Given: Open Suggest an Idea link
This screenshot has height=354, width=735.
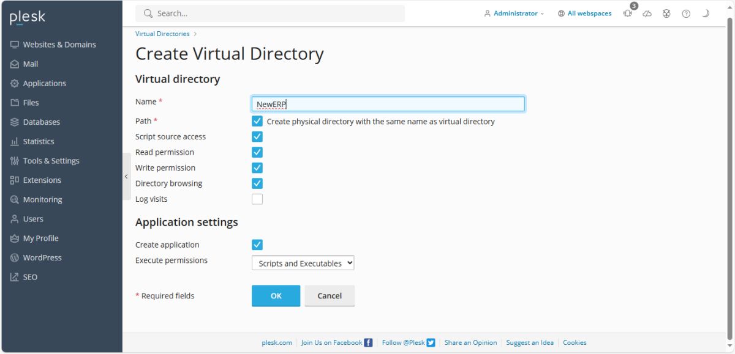Looking at the screenshot, I should click(x=530, y=342).
